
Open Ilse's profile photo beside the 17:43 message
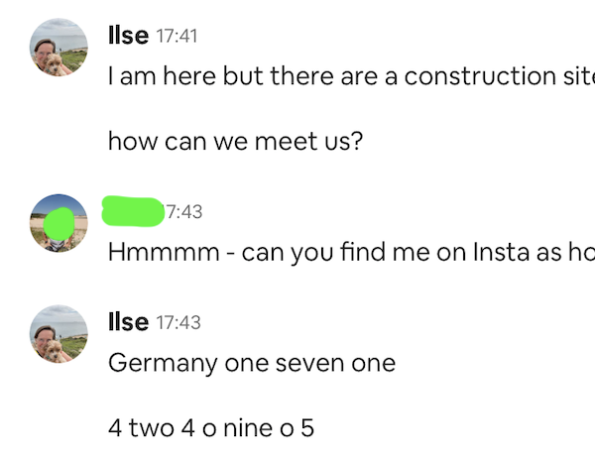[x=59, y=334]
